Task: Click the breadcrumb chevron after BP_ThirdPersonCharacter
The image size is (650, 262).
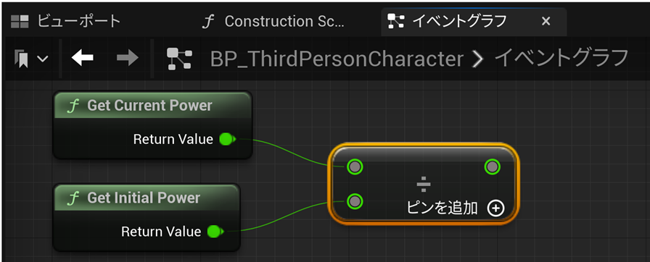Action: click(478, 60)
